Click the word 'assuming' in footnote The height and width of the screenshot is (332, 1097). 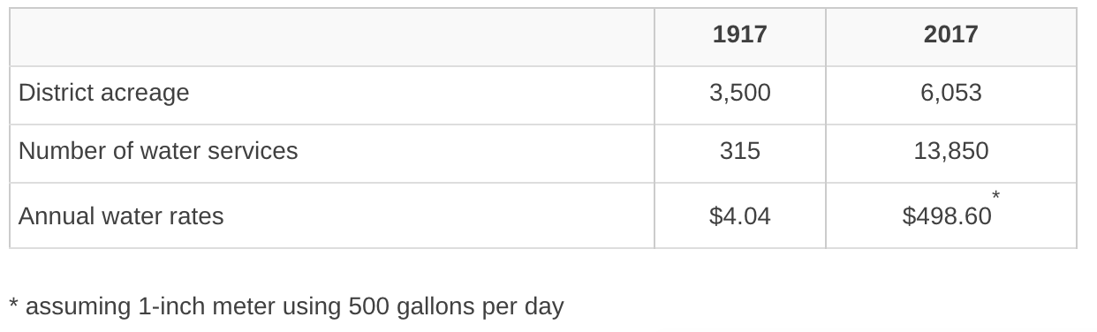pyautogui.click(x=79, y=308)
